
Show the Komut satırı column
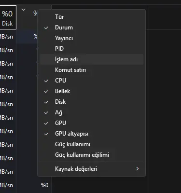pyautogui.click(x=91, y=70)
